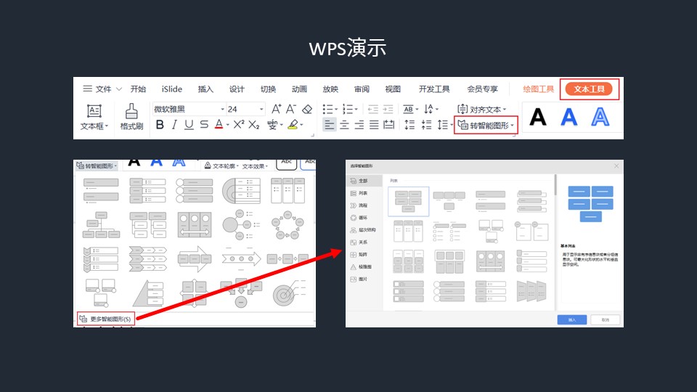Pick the pyramid thumbnail in smart graphic gallery
This screenshot has width=697, height=392.
pos(148,293)
